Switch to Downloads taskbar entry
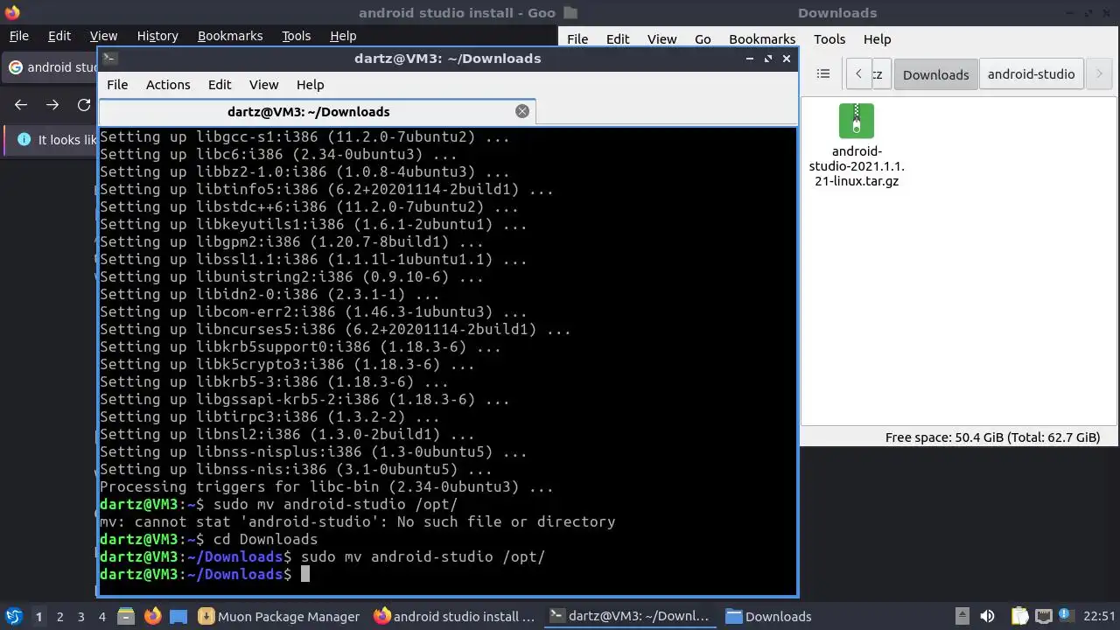Screen dimensions: 1120x630 click(x=769, y=617)
